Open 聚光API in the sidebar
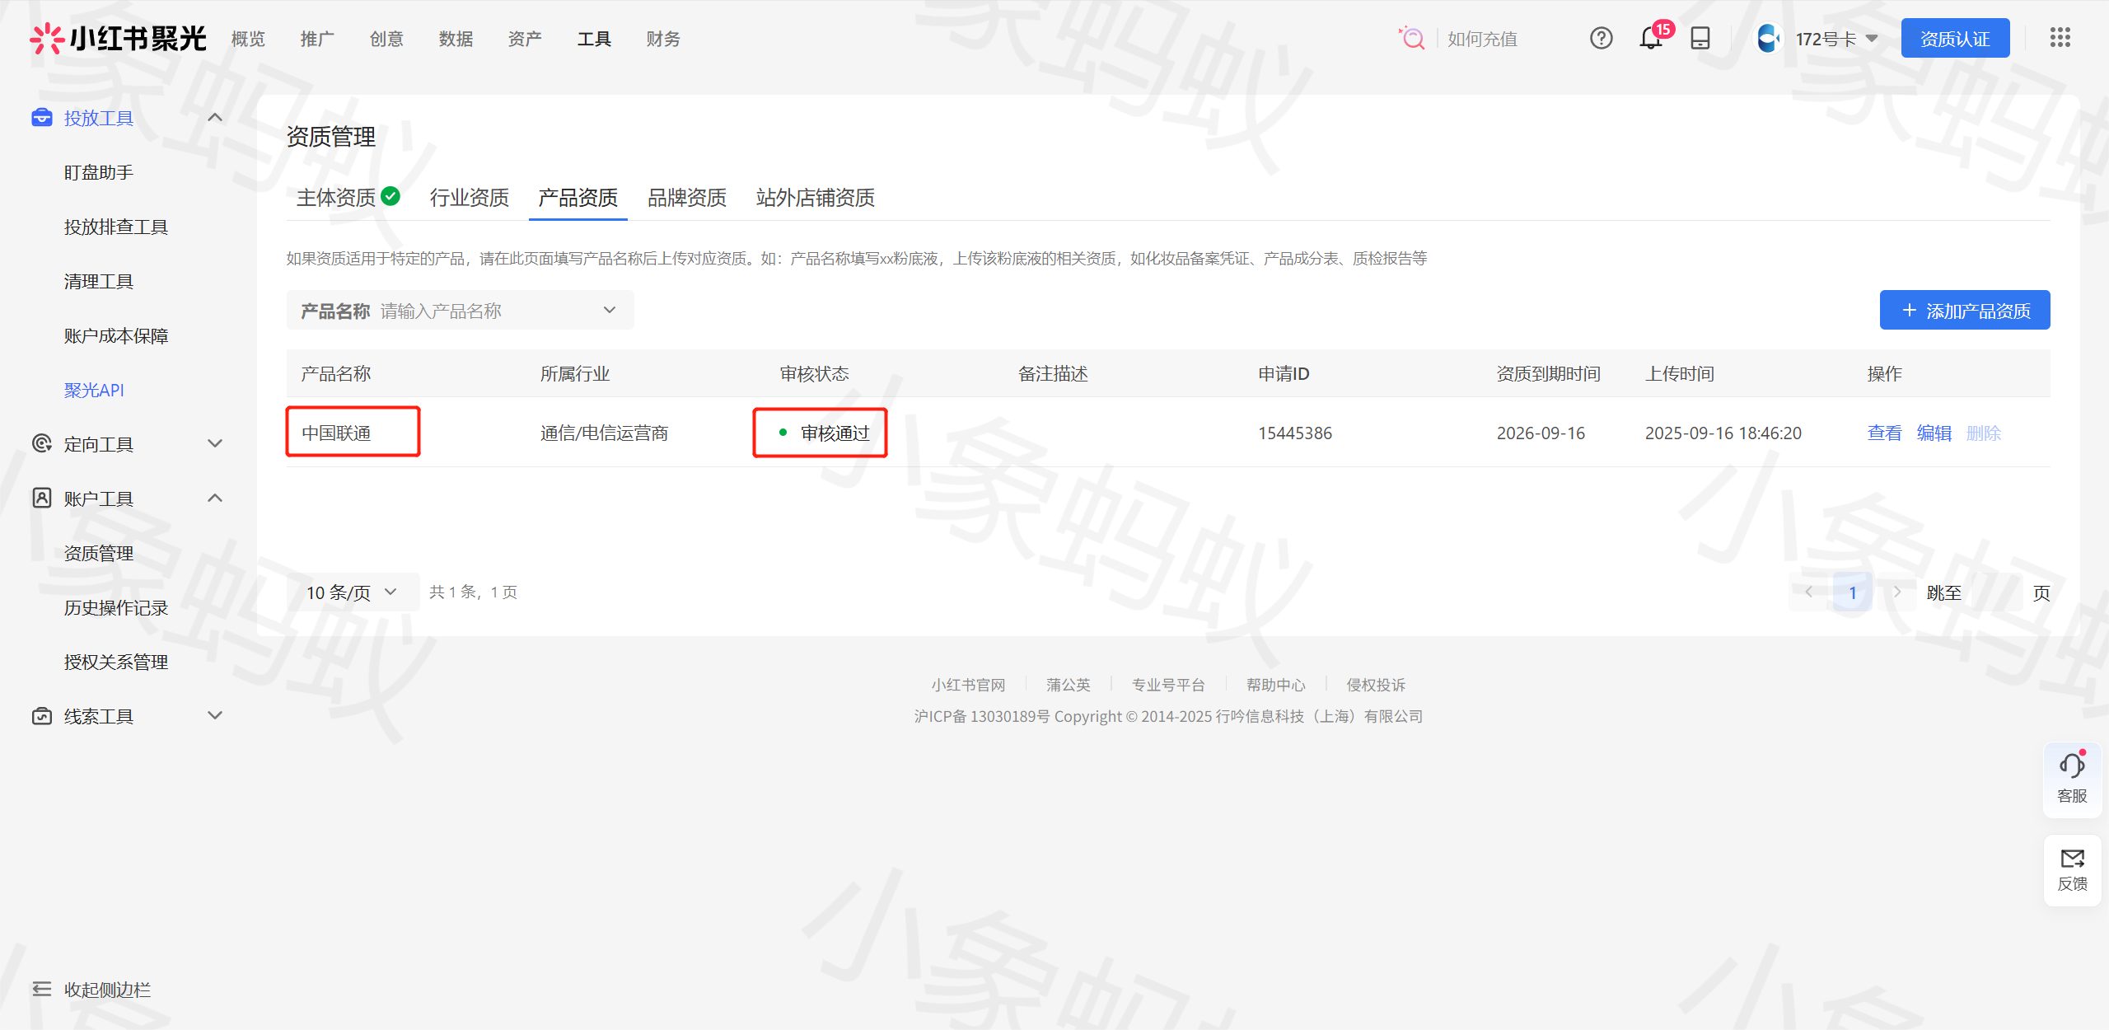Image resolution: width=2109 pixels, height=1030 pixels. coord(94,390)
